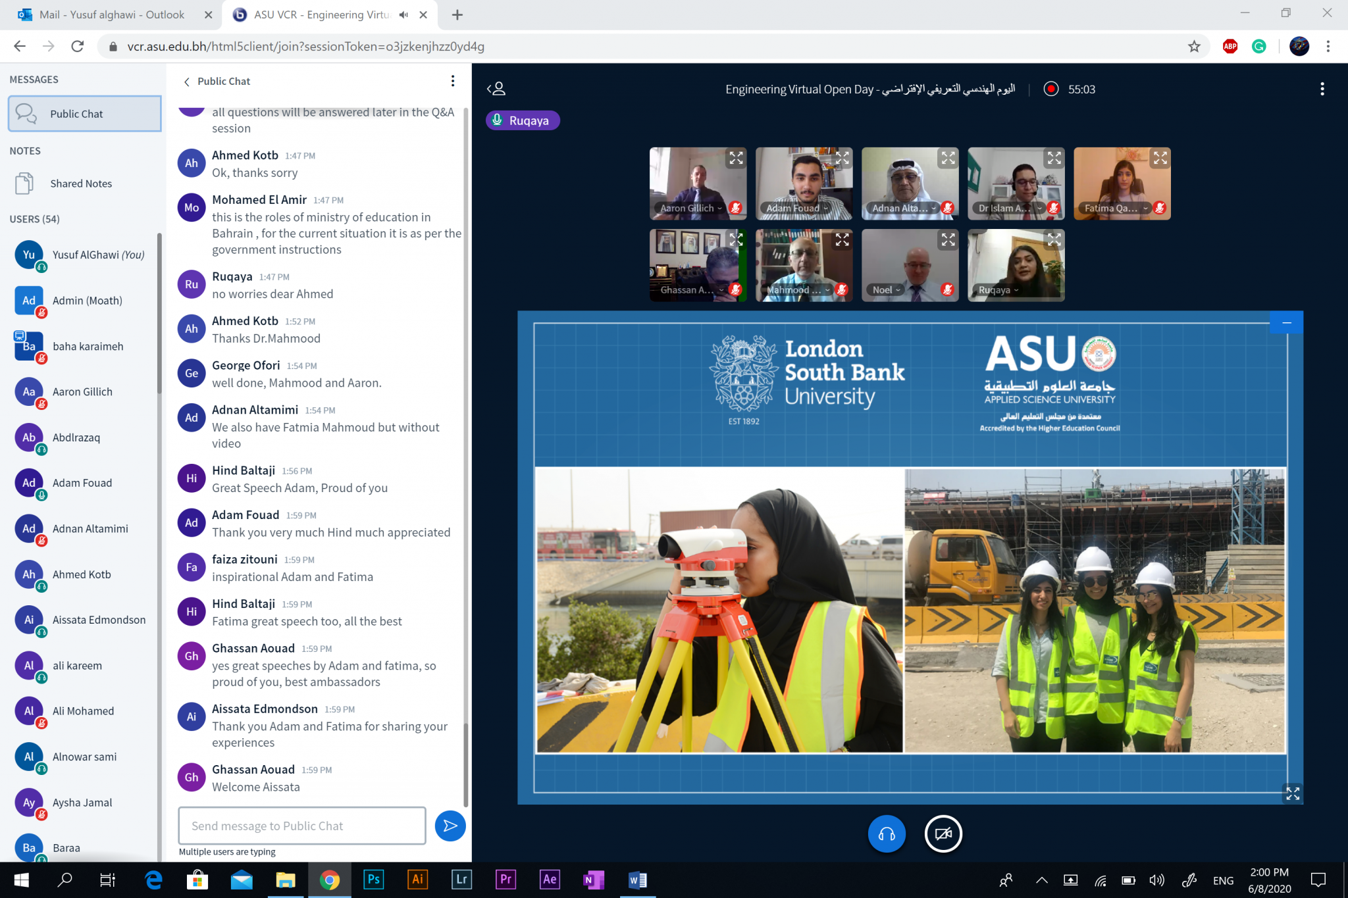Toggle the user list panel icon

[x=496, y=89]
